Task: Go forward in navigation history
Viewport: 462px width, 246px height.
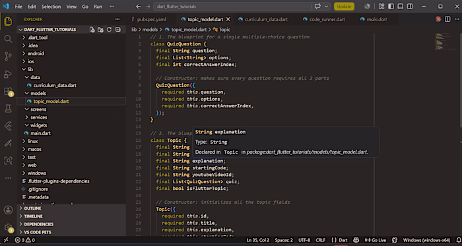Action: click(x=148, y=7)
